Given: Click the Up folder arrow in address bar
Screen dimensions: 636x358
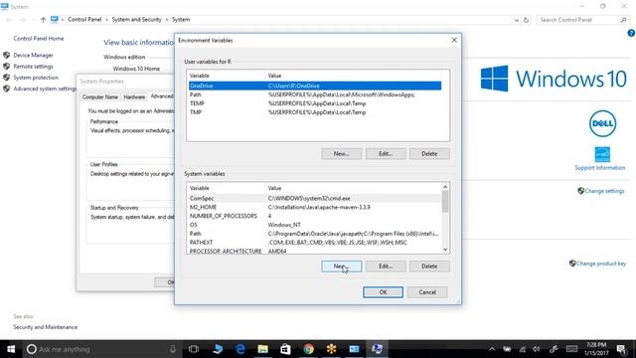Looking at the screenshot, I should coord(43,20).
